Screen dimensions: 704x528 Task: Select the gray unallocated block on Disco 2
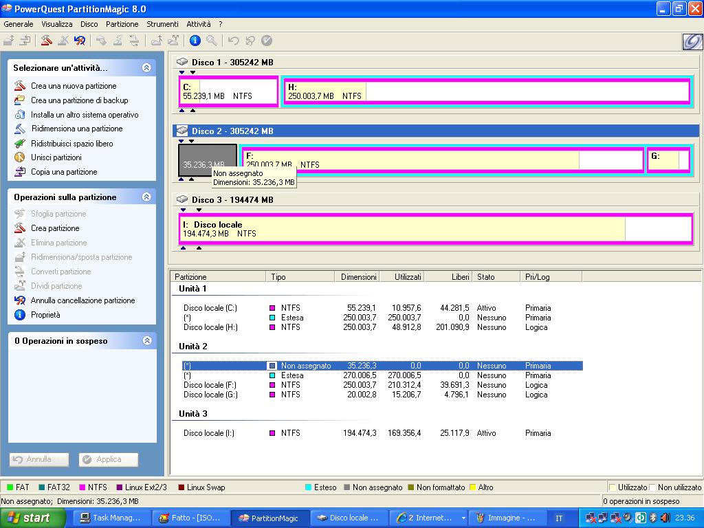point(208,160)
